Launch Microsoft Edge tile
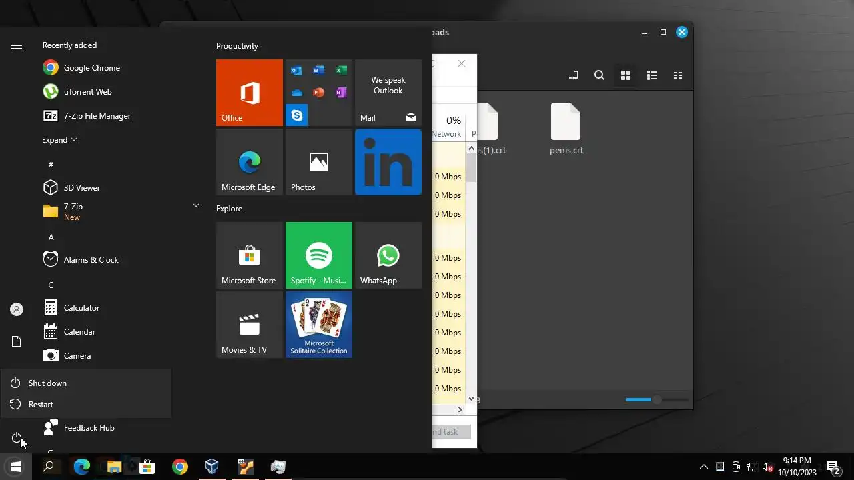 250,162
